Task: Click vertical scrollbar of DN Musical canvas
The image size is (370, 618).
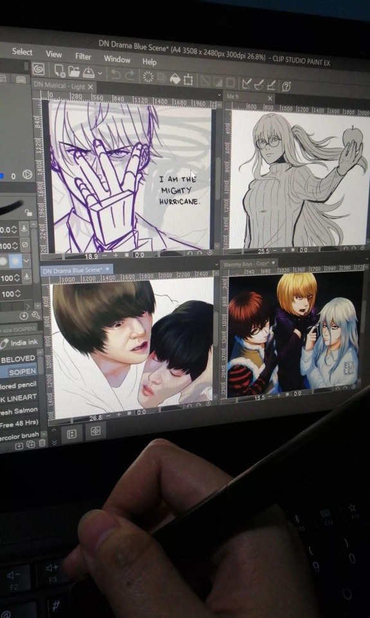Action: pyautogui.click(x=219, y=178)
